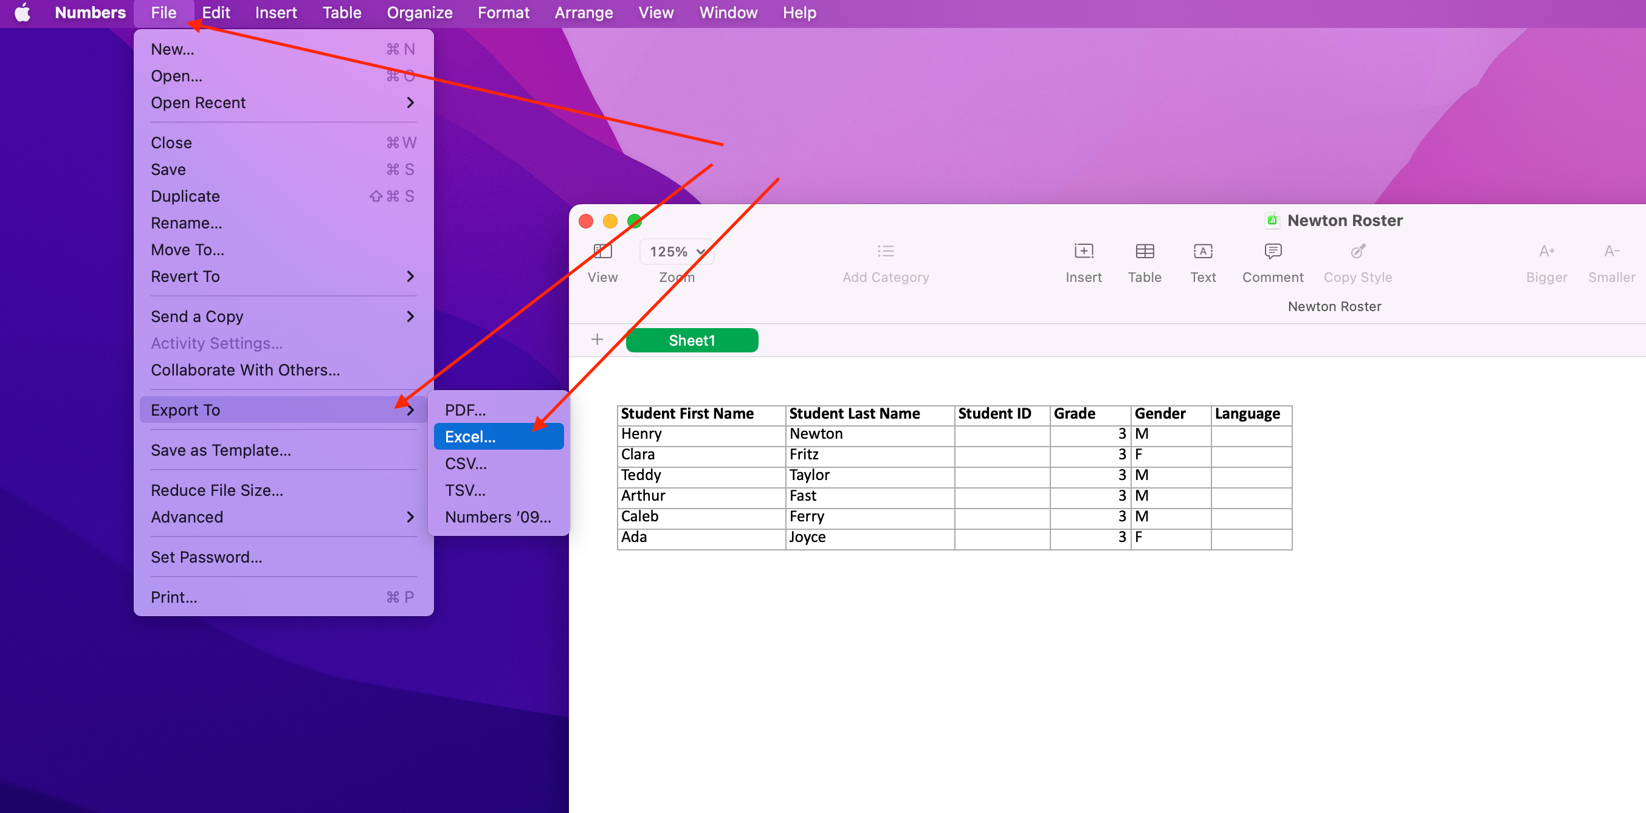Screen dimensions: 1646x813
Task: Click the Newton Roster table title
Action: click(x=1334, y=307)
